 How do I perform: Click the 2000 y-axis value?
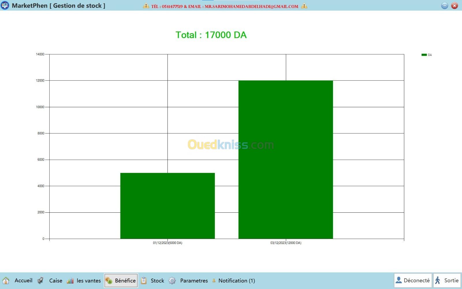[41, 212]
